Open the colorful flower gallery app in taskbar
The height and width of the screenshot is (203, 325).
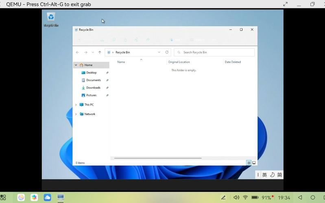pyautogui.click(x=34, y=197)
